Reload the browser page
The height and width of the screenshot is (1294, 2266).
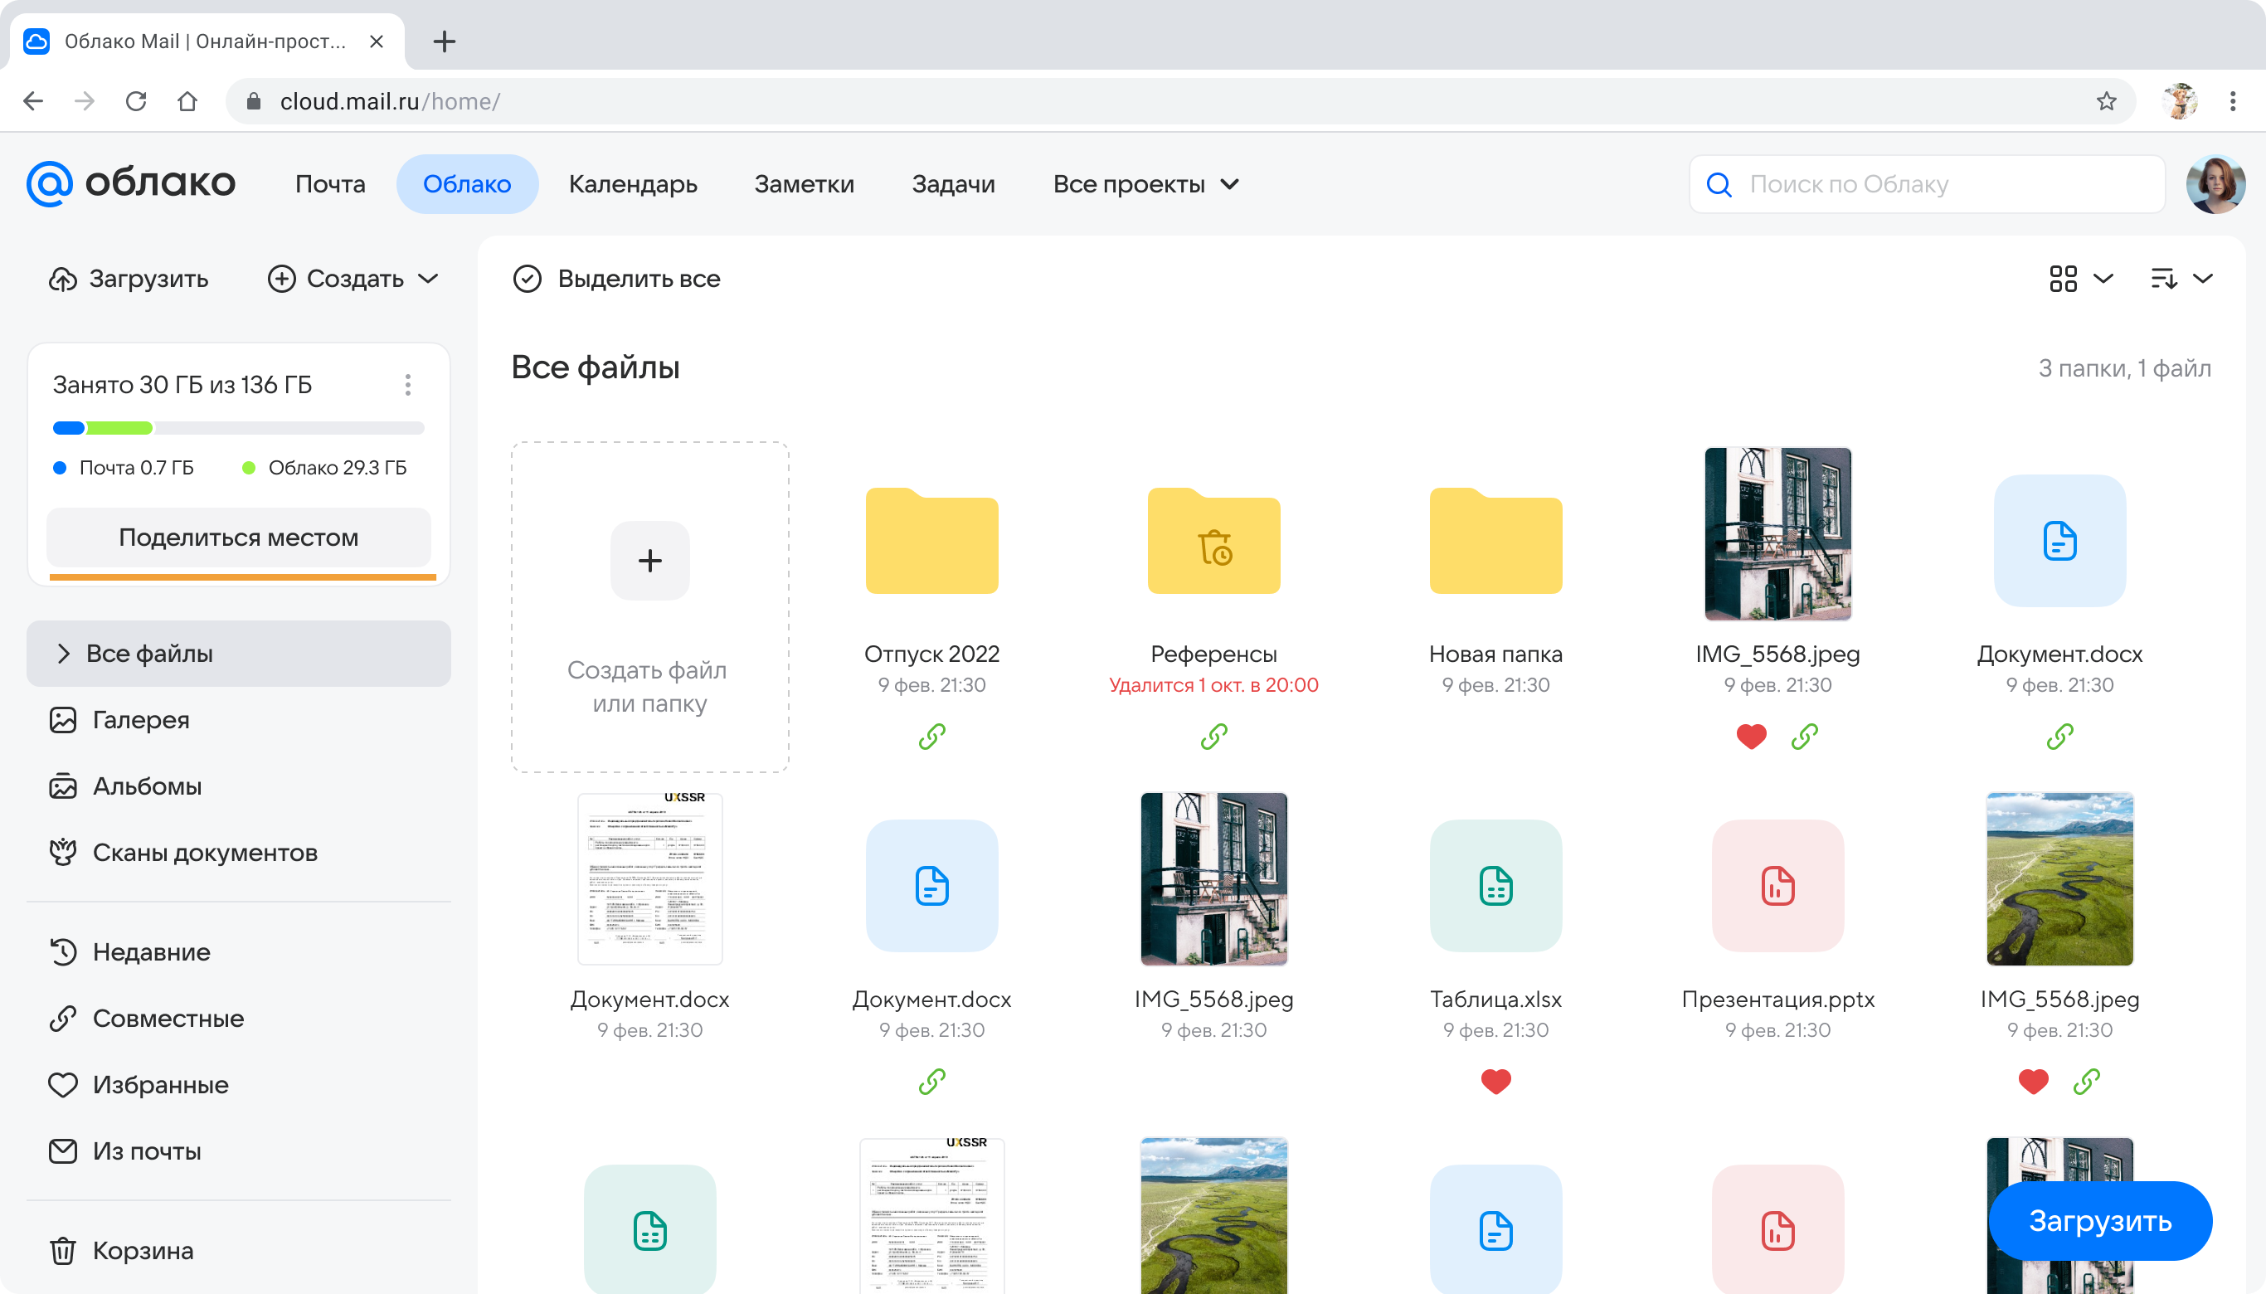click(x=136, y=101)
